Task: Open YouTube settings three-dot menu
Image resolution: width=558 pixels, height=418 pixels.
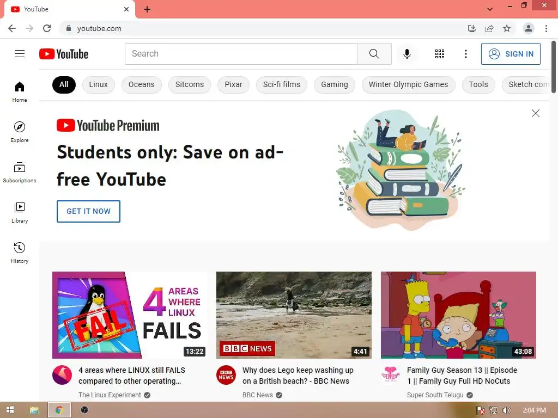Action: point(465,54)
